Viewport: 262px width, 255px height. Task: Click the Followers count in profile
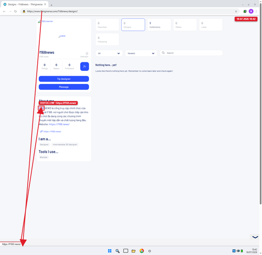(69, 67)
